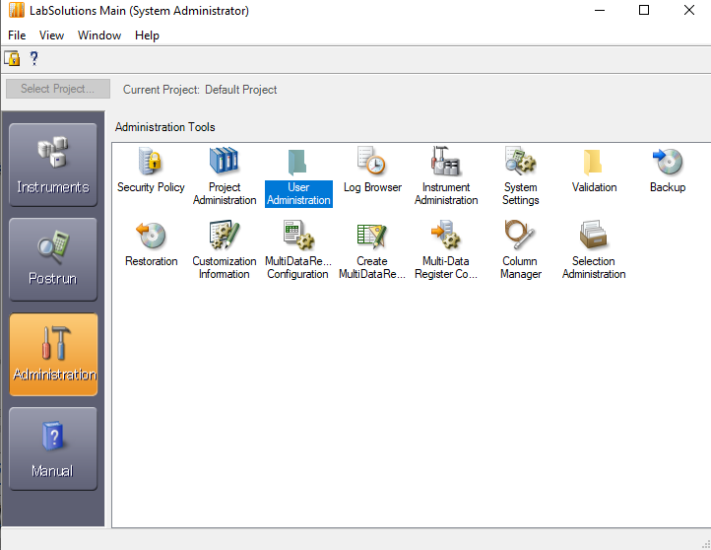Launch the Restoration tool
This screenshot has height=550, width=711.
151,244
